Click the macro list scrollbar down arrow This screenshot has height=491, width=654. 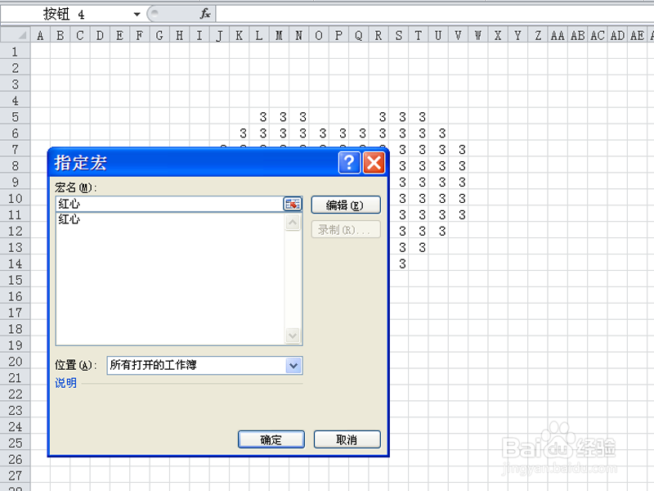tap(293, 336)
